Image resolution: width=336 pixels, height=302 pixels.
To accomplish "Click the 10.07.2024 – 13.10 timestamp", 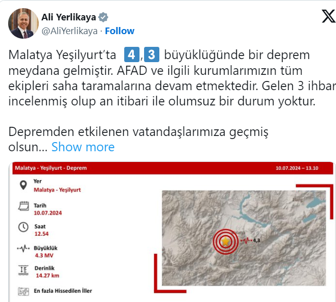I will [x=297, y=168].
